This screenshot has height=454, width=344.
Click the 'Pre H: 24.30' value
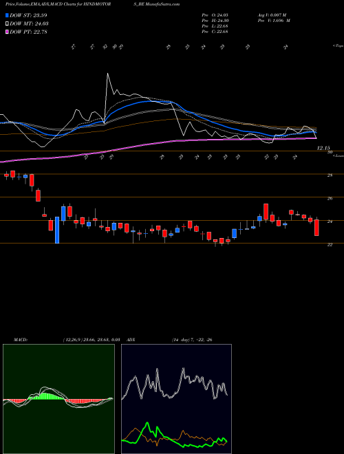215,21
